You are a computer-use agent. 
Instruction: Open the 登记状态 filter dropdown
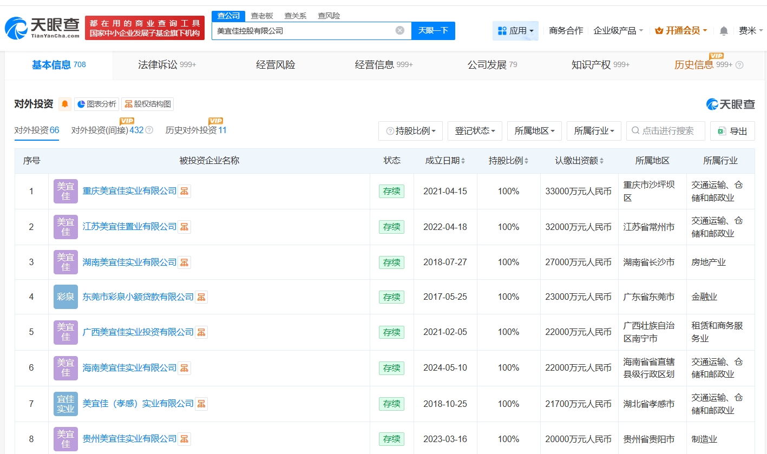(x=475, y=131)
